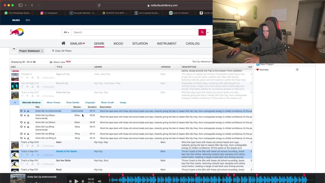Add Gotta Get Up (30sec) to project
The height and width of the screenshot is (183, 325).
pos(25,123)
